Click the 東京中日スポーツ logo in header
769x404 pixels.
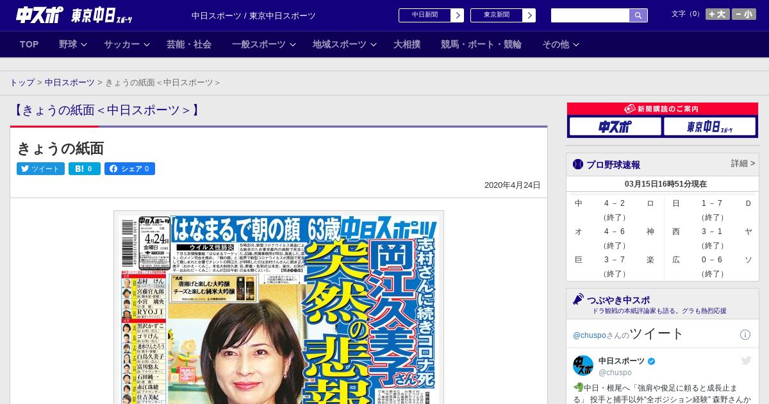[x=101, y=15]
